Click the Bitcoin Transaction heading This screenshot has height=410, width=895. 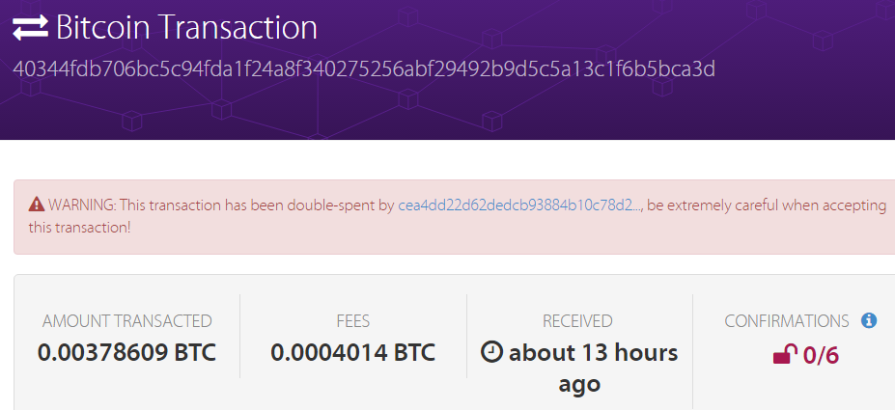(x=186, y=27)
